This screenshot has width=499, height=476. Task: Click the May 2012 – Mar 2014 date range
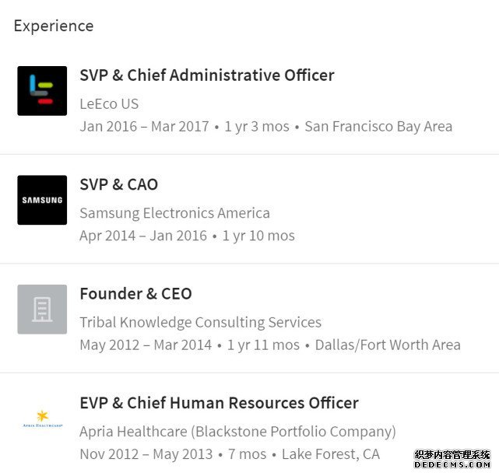[x=146, y=345]
